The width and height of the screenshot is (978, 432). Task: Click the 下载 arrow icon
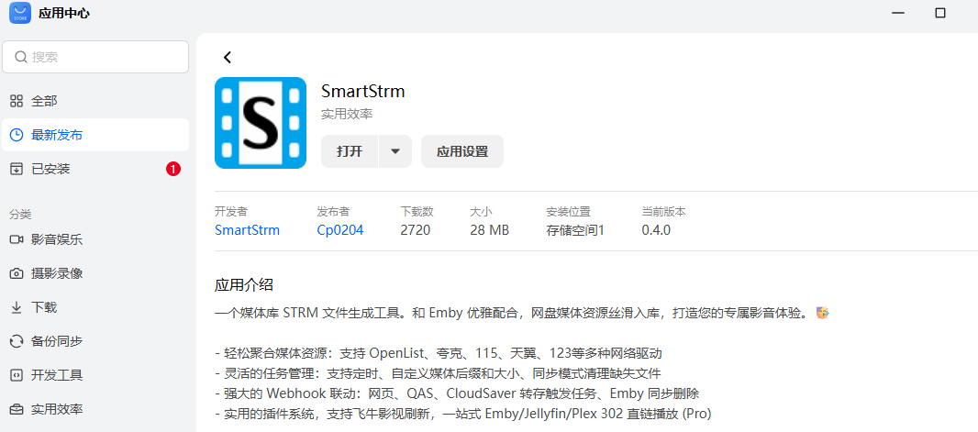click(17, 307)
